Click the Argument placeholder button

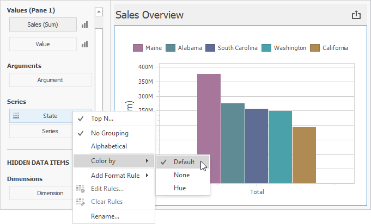tap(50, 80)
